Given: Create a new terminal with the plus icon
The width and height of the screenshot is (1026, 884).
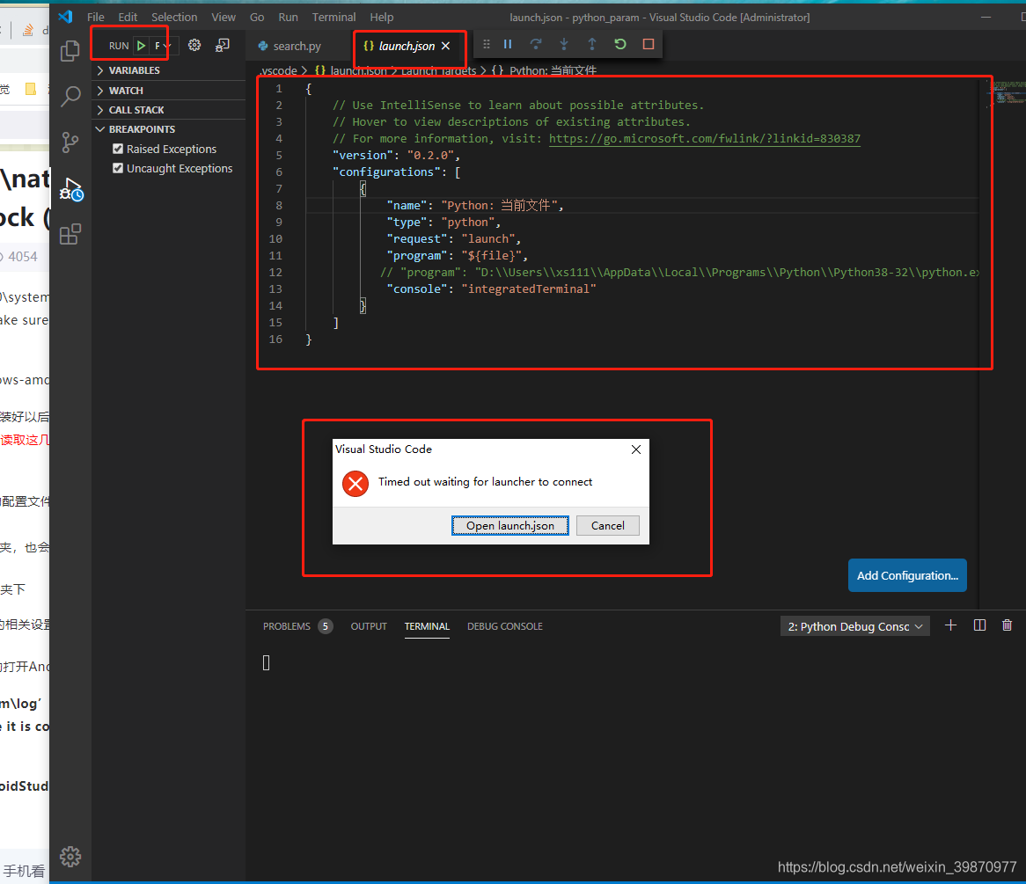Looking at the screenshot, I should (x=950, y=625).
